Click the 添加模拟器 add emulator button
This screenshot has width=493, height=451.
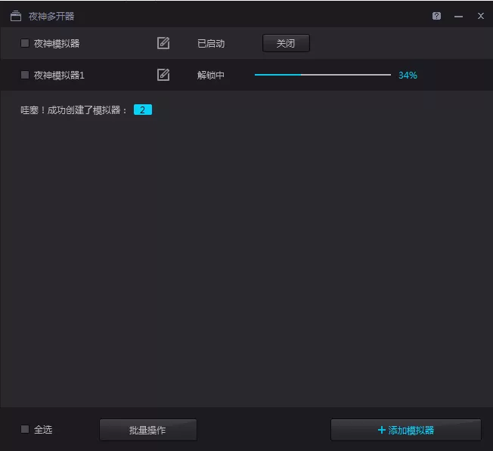[x=405, y=430]
